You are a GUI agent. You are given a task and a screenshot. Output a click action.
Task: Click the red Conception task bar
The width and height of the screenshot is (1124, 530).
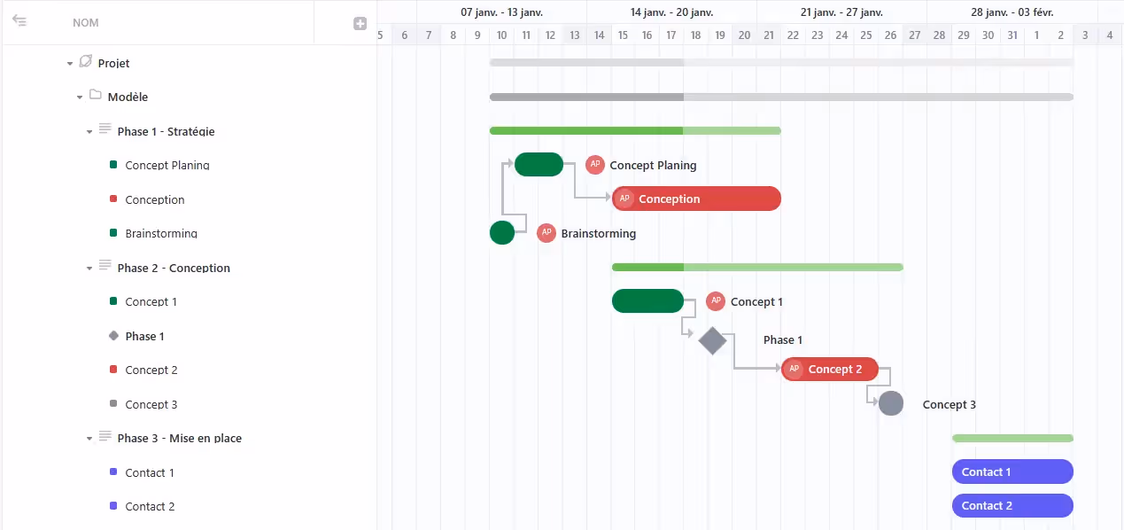pos(709,199)
